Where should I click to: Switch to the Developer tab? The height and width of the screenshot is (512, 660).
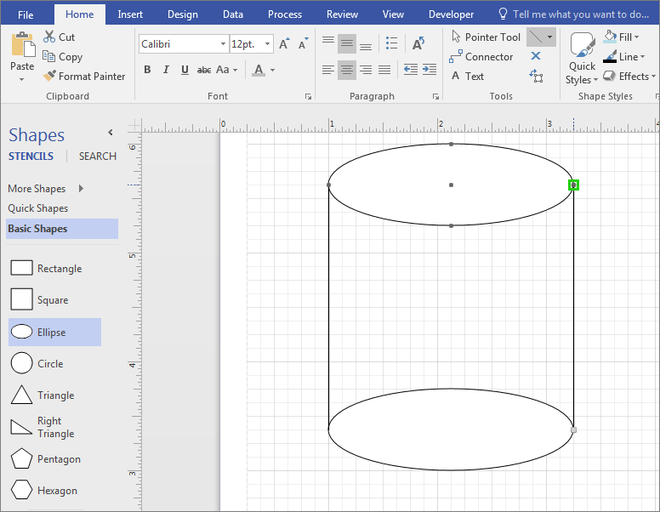452,14
